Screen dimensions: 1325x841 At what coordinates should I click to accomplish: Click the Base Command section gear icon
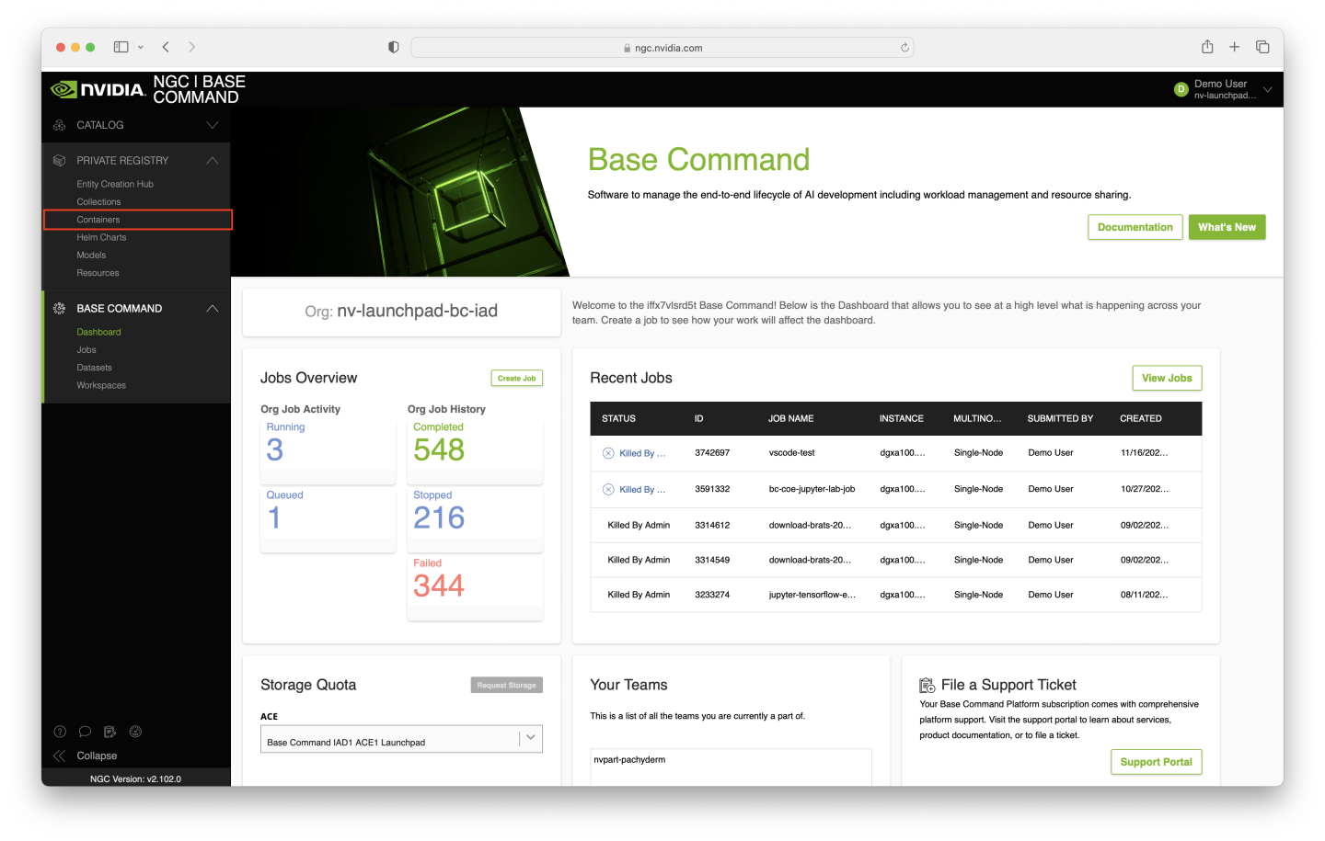point(60,308)
